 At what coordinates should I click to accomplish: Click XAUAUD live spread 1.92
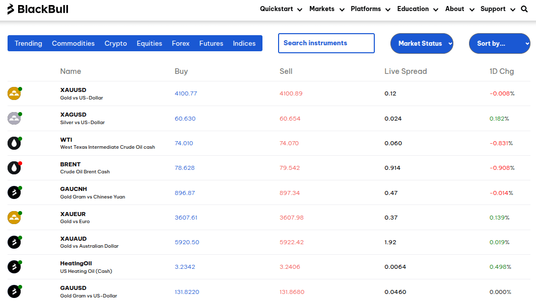click(390, 242)
